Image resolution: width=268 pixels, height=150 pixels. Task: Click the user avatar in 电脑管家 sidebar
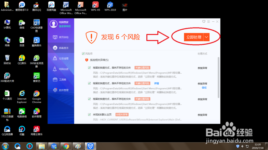(x=54, y=24)
